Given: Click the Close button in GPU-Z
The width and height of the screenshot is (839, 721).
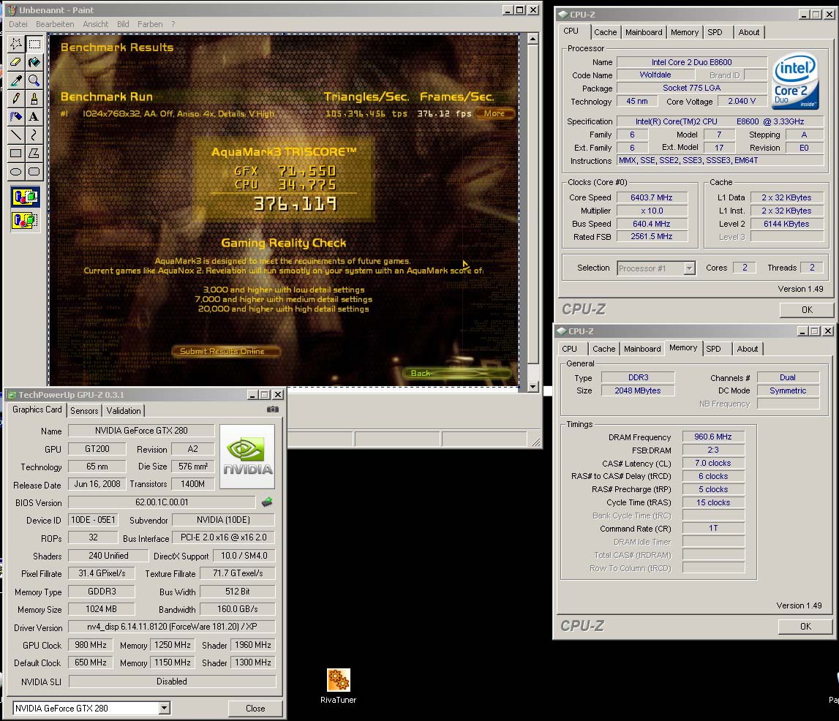Looking at the screenshot, I should pyautogui.click(x=255, y=708).
